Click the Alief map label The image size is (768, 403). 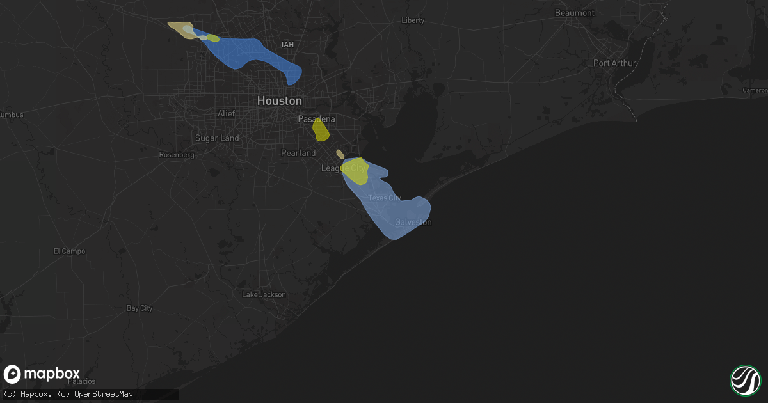coord(226,113)
